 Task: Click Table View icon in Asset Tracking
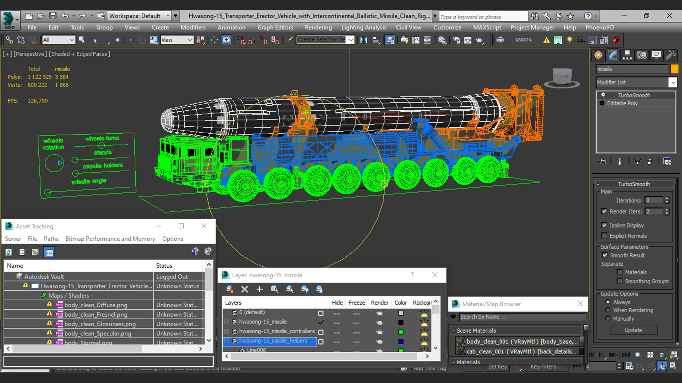49,252
